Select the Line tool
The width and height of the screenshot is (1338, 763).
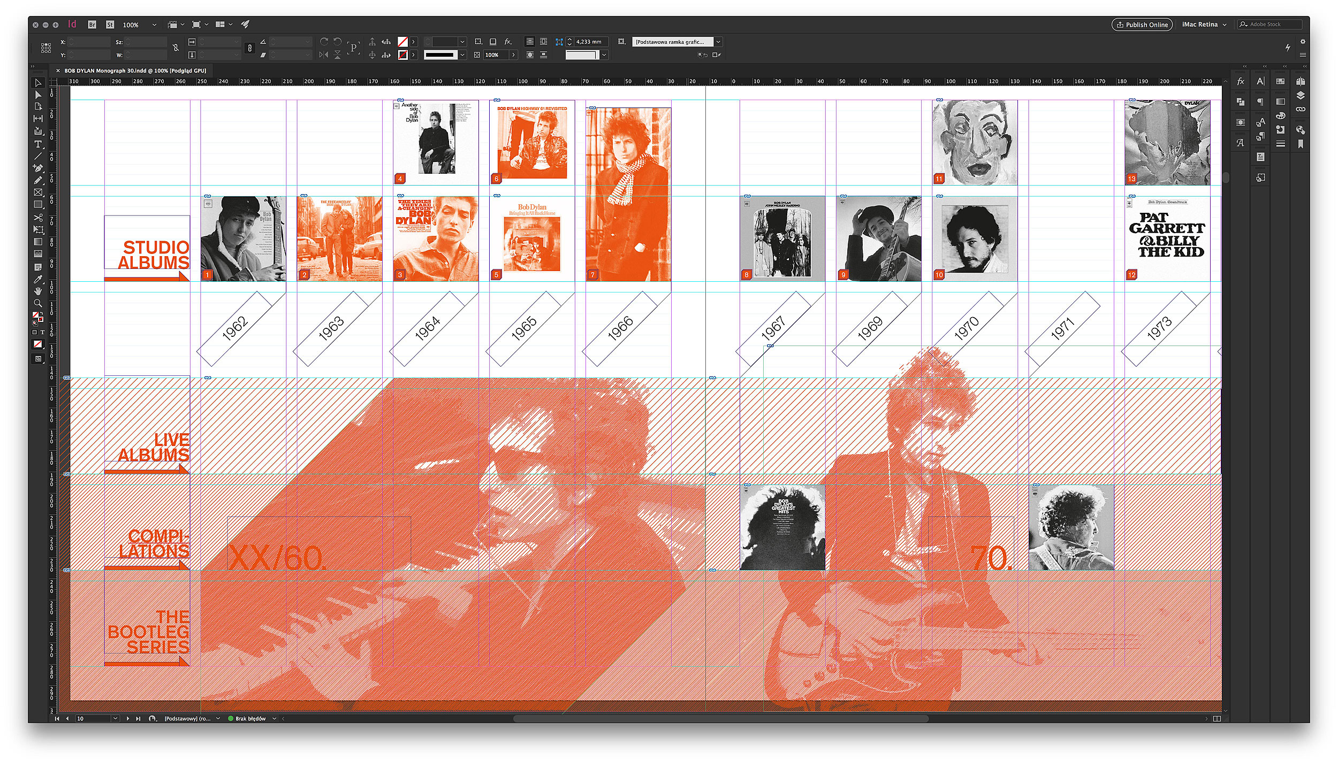pos(38,156)
